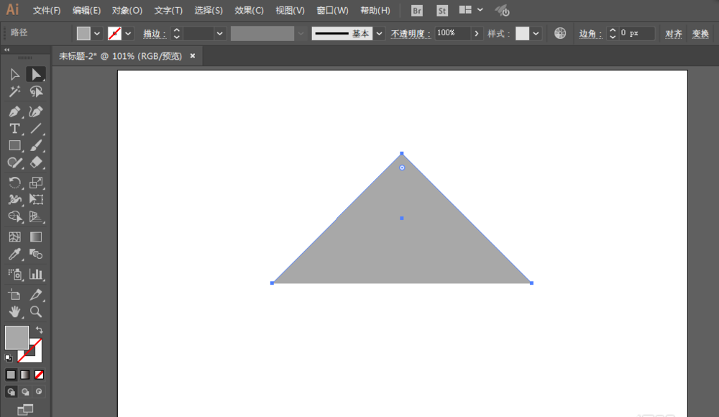Click the gray fill swatch in toolbox
Viewport: 719px width, 417px height.
(16, 336)
